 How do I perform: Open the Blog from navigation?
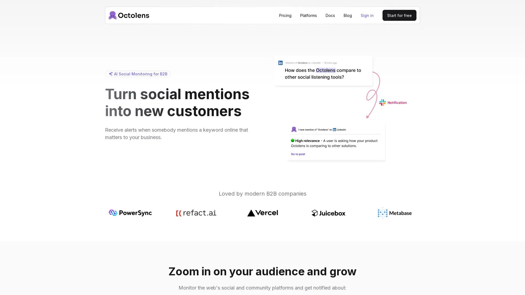tap(348, 16)
